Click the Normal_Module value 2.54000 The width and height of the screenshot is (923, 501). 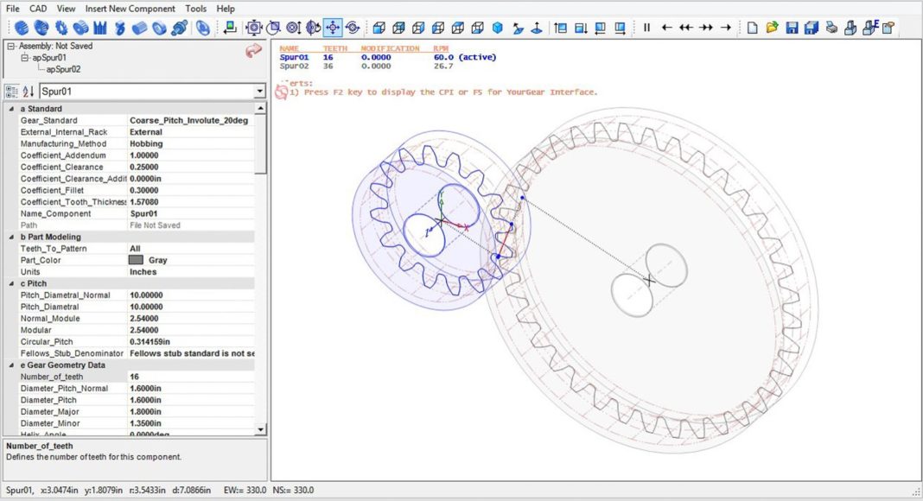coord(191,319)
